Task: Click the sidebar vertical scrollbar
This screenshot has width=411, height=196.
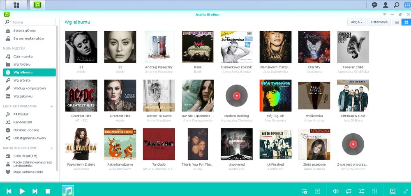Action: (x=58, y=99)
